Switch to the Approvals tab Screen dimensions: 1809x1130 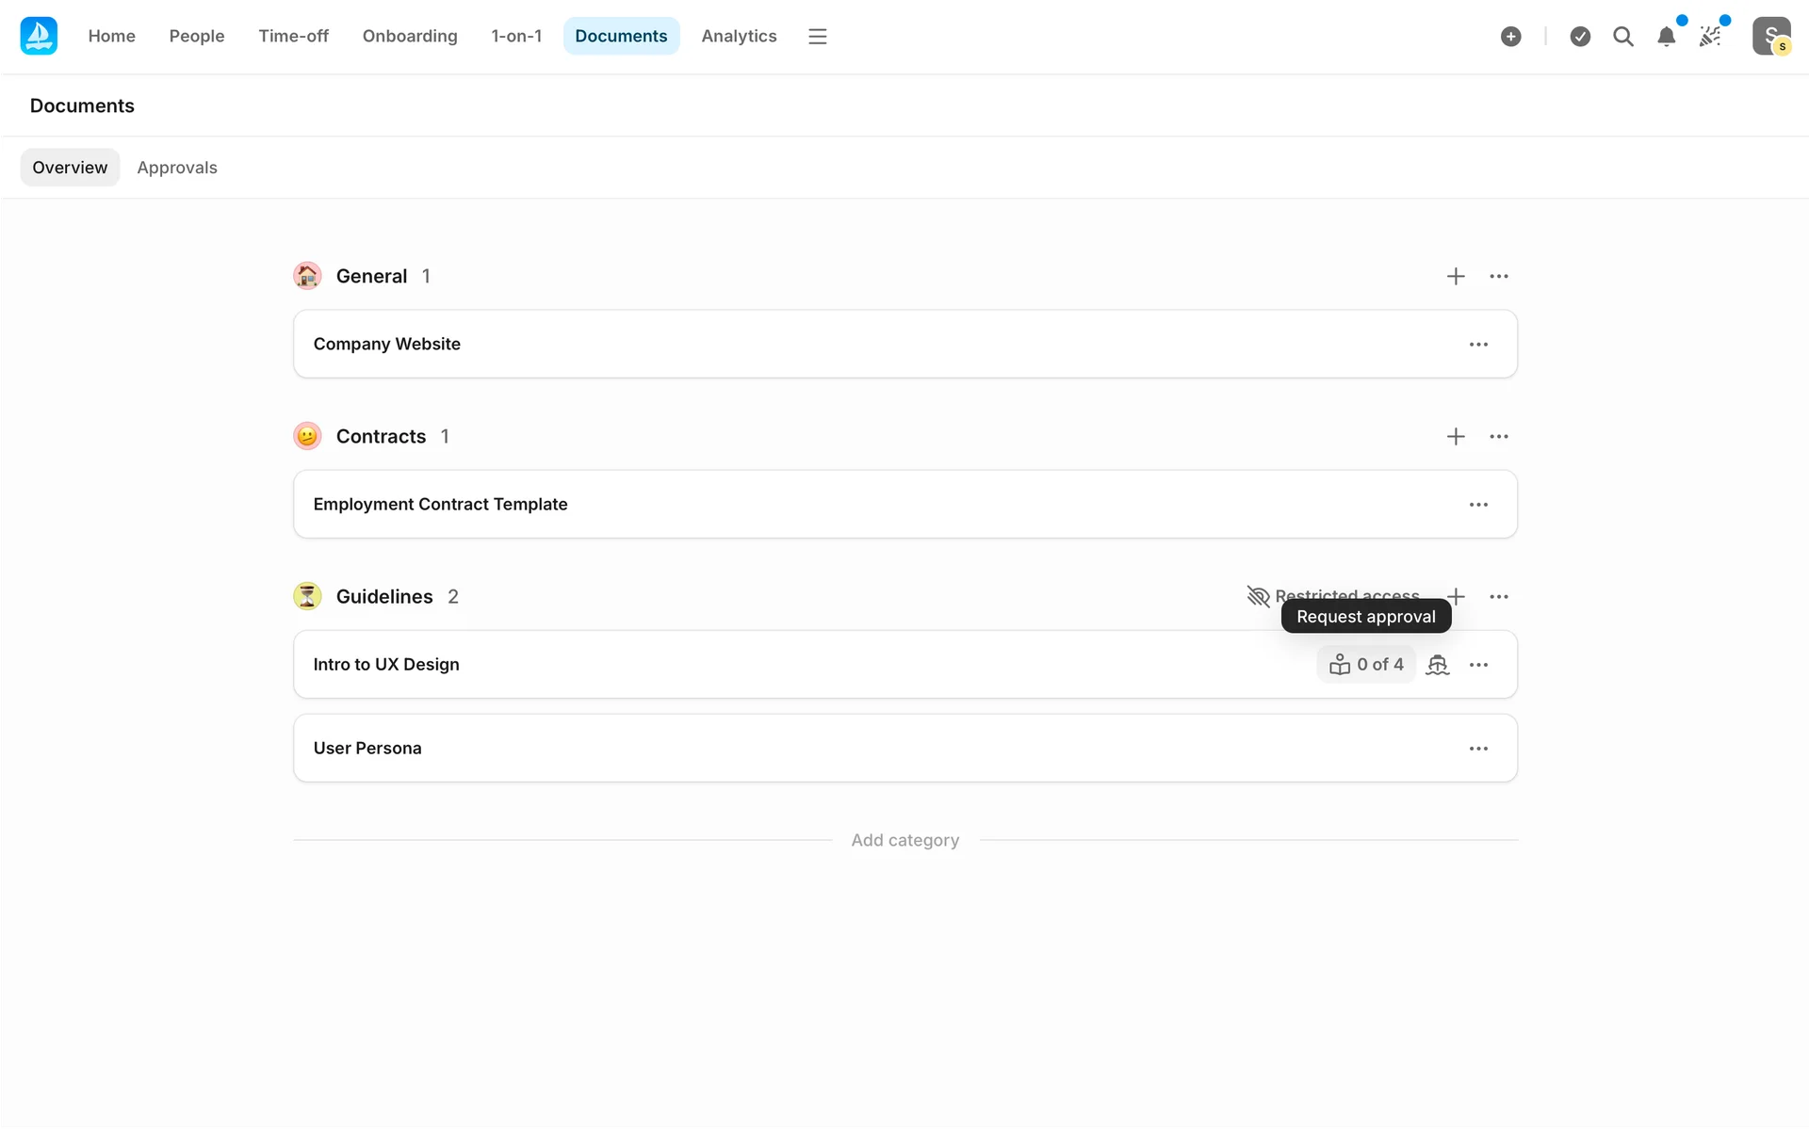point(177,168)
